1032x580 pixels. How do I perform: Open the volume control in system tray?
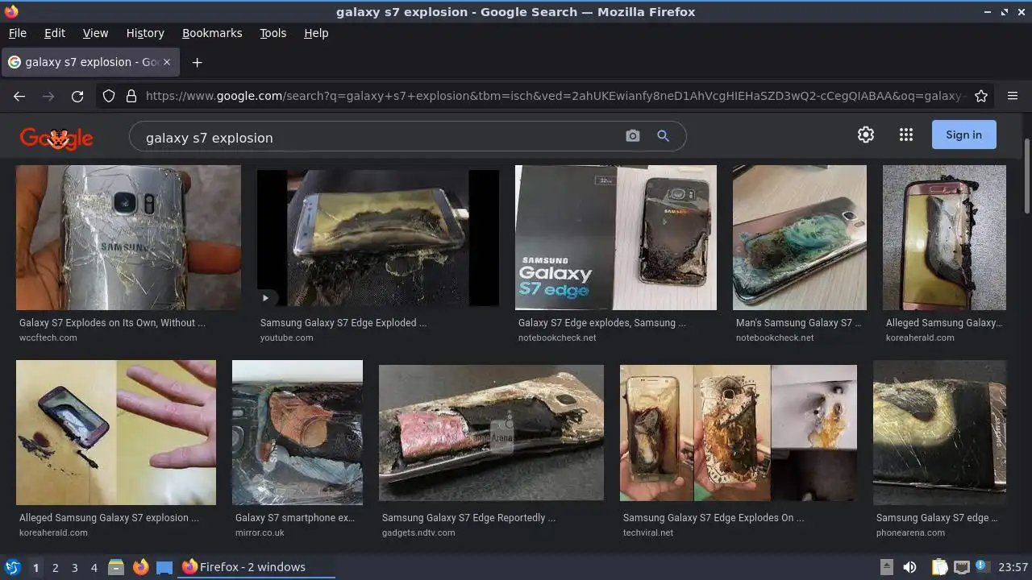pos(909,567)
